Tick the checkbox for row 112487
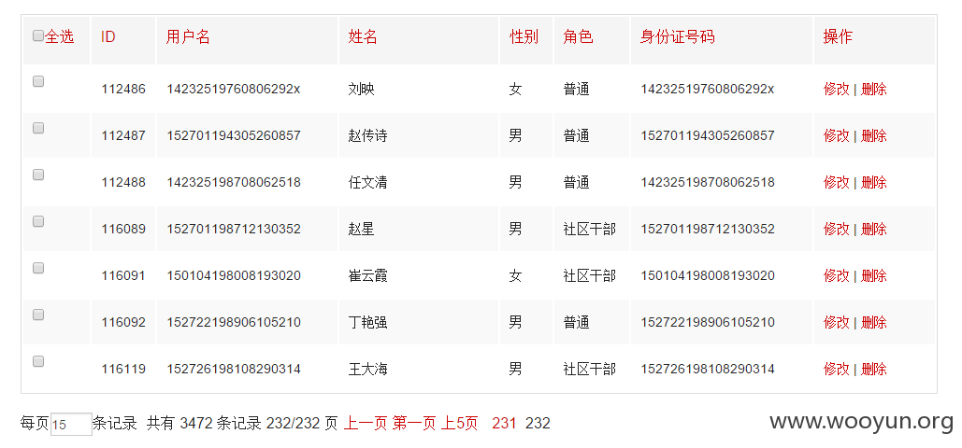Screen dimensions: 962x448 38,128
